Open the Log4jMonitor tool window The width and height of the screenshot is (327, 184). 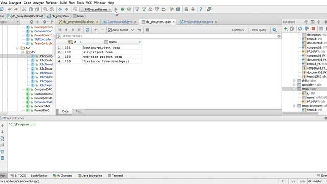39,176
